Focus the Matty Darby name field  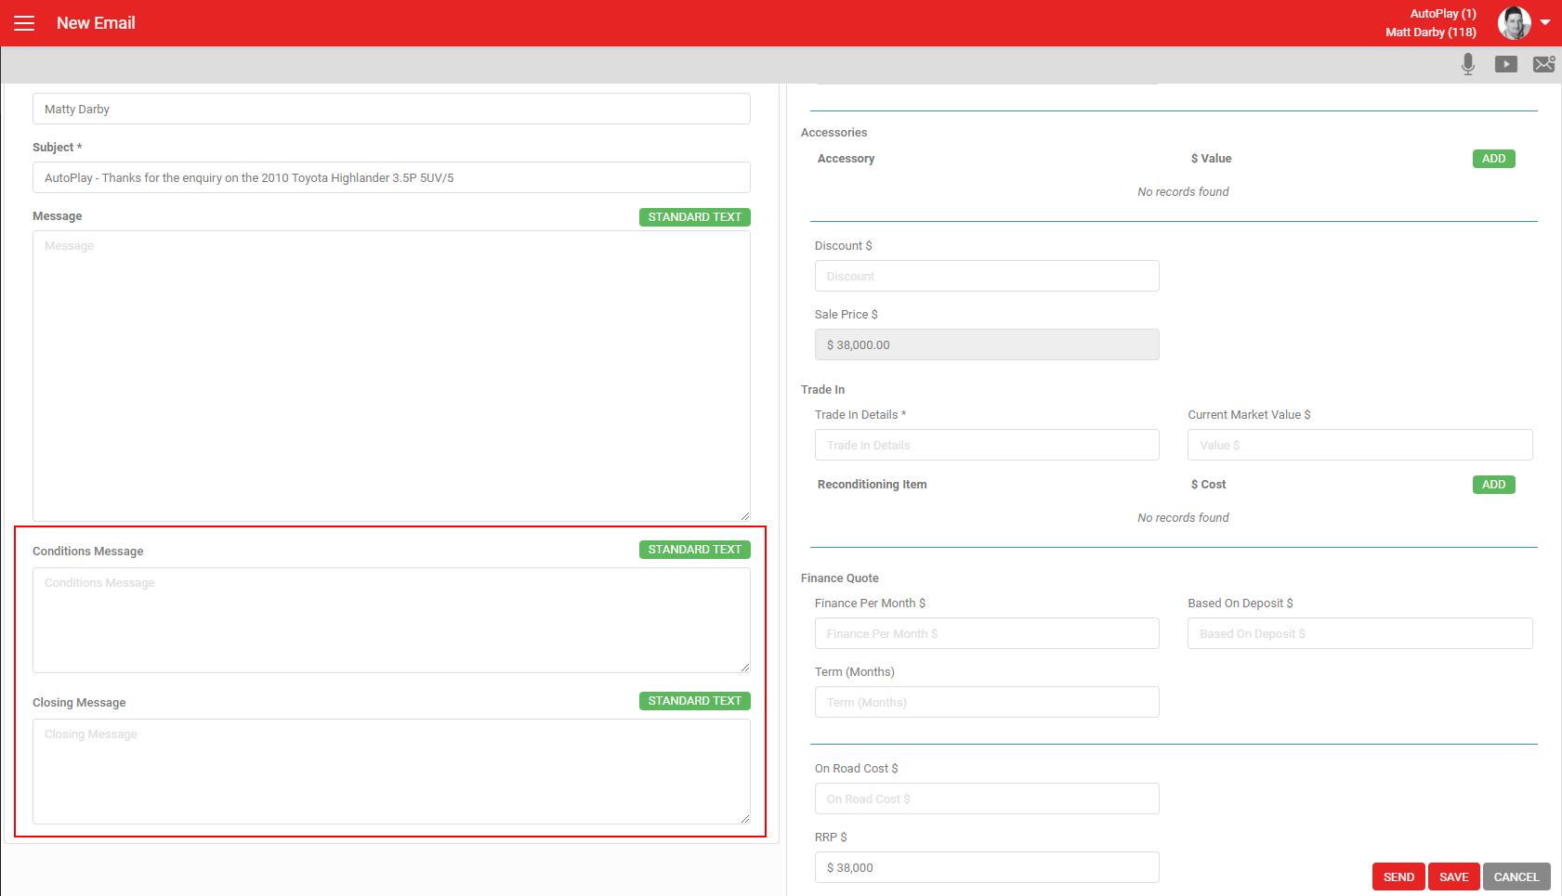391,109
